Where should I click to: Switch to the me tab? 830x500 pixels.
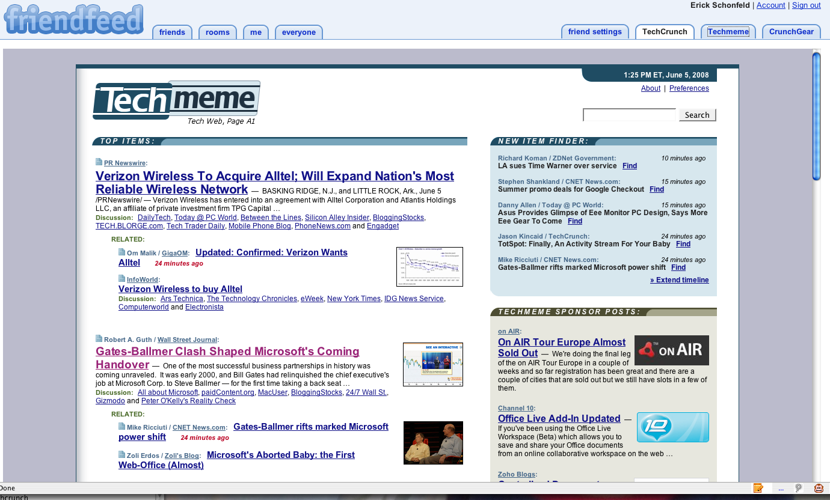(256, 32)
